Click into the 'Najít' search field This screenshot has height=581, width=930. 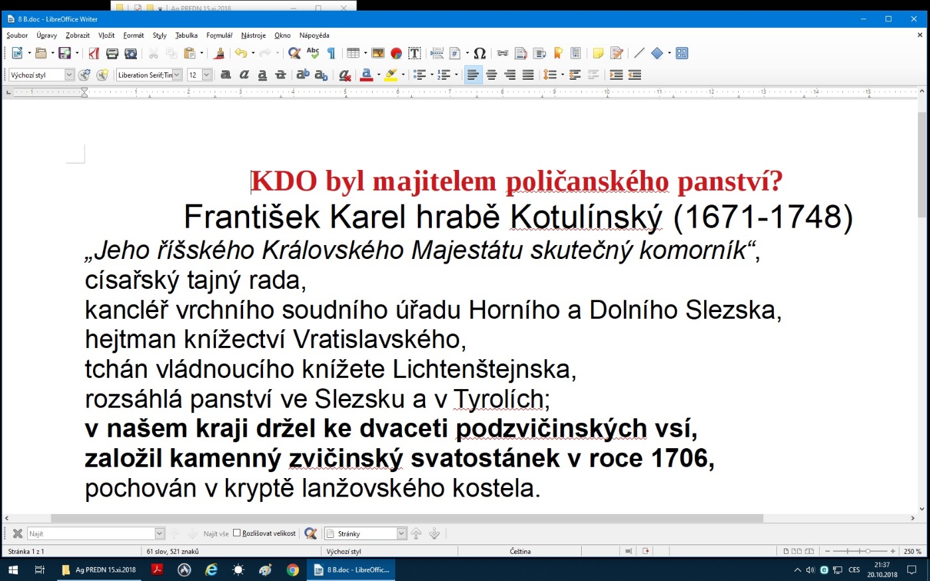click(91, 534)
